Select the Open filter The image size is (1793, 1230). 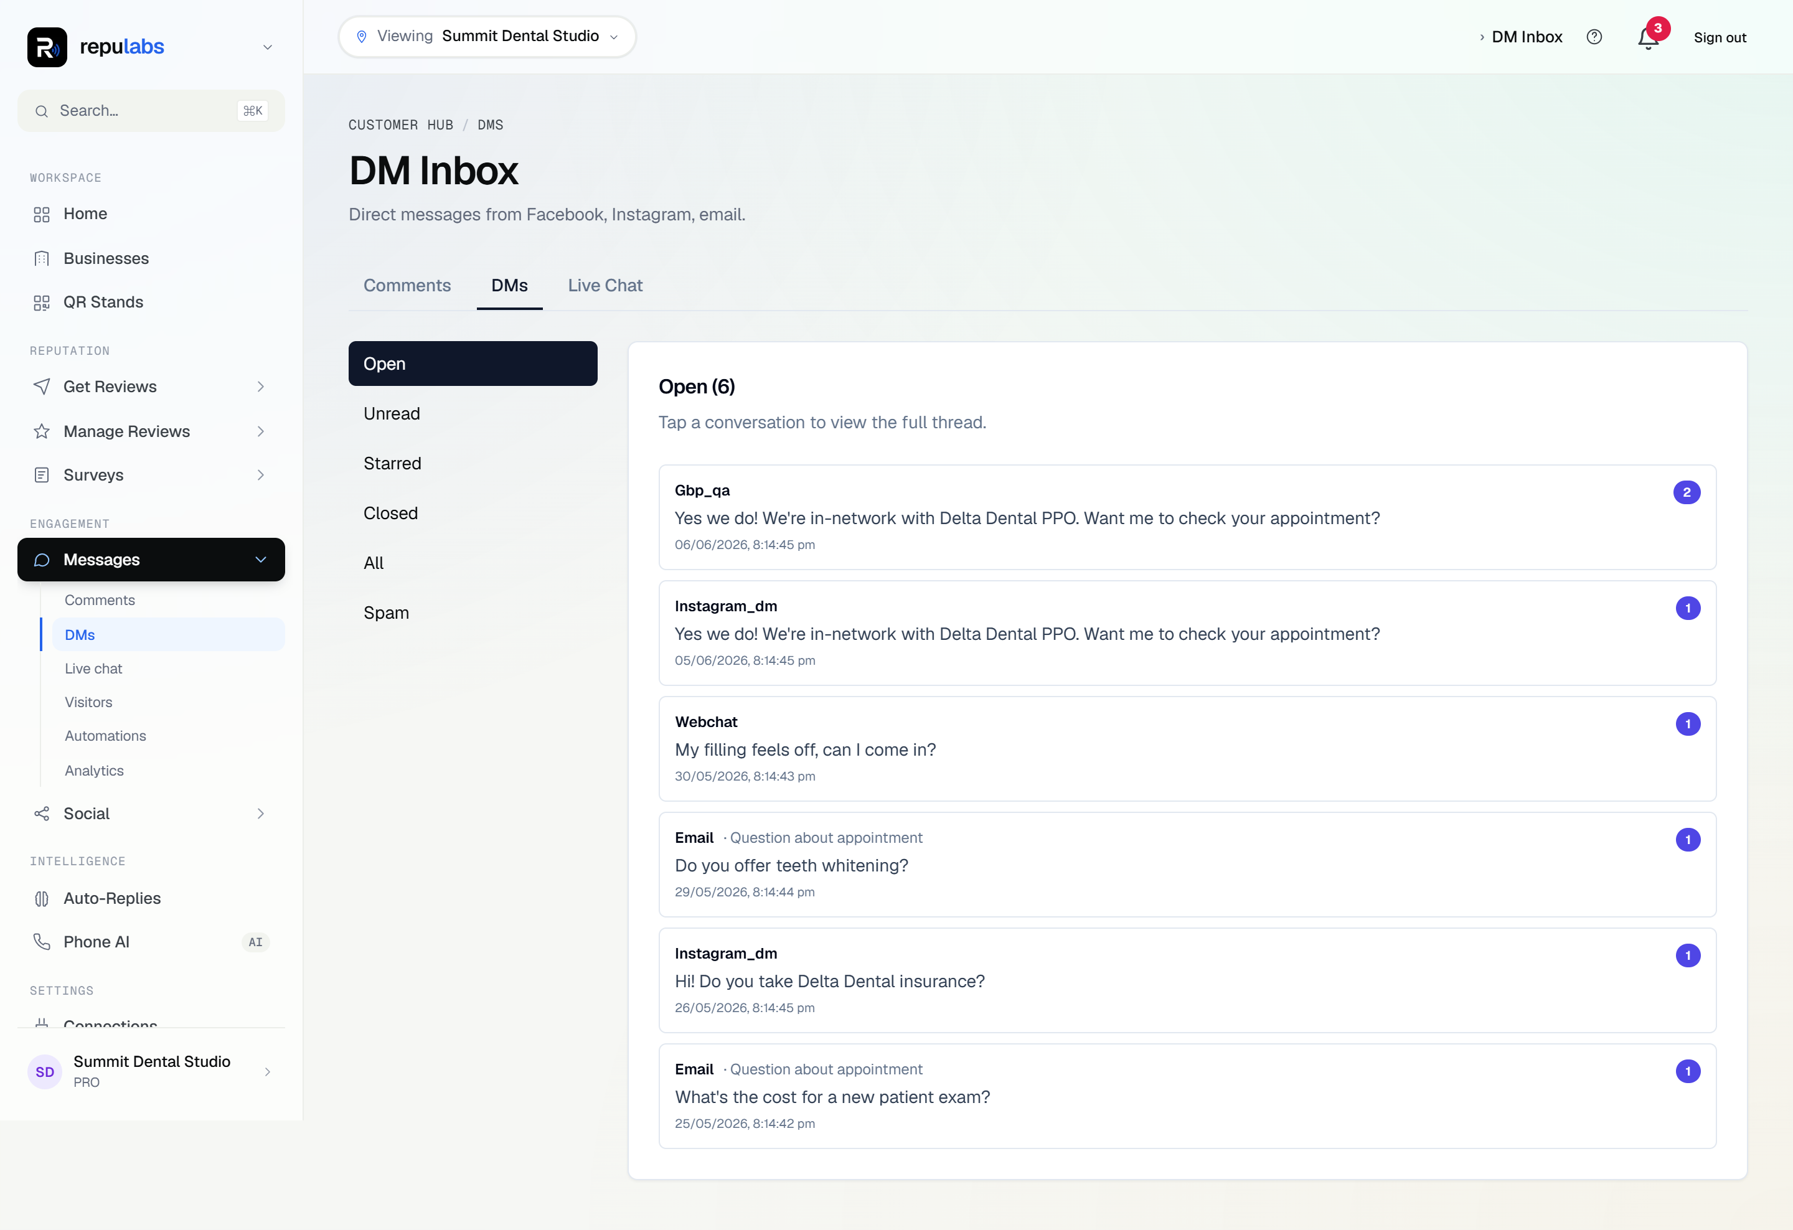pyautogui.click(x=473, y=364)
